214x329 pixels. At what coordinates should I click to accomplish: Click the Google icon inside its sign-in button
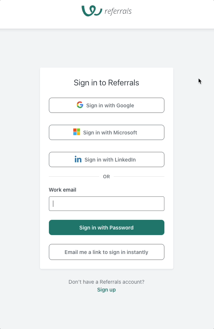click(x=80, y=105)
